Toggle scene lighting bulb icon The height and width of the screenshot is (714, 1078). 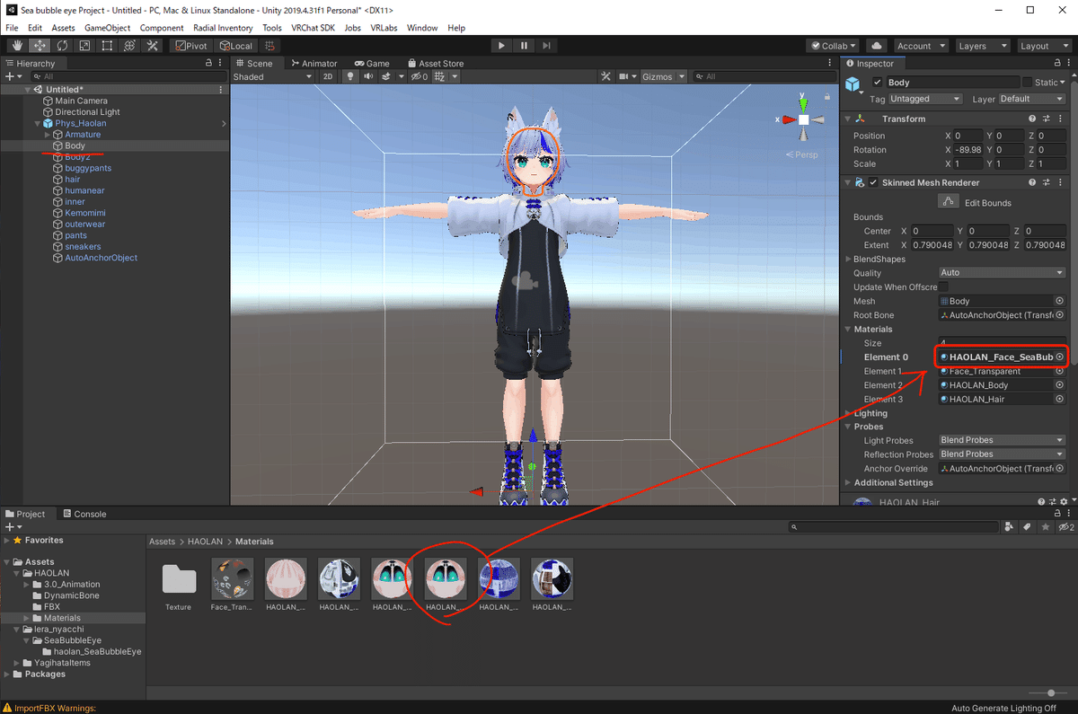click(x=349, y=77)
